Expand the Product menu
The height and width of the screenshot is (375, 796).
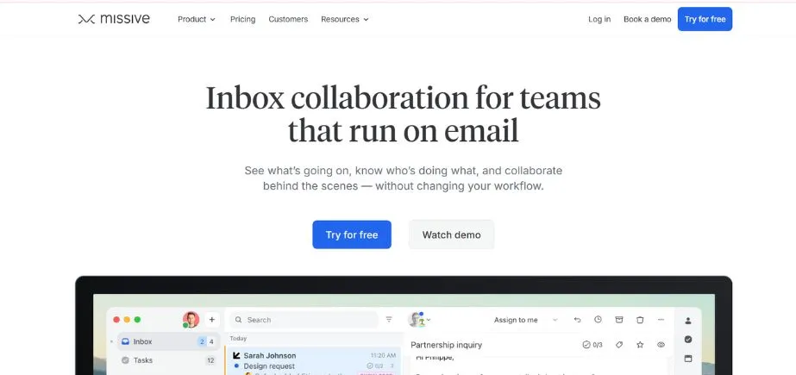[197, 19]
